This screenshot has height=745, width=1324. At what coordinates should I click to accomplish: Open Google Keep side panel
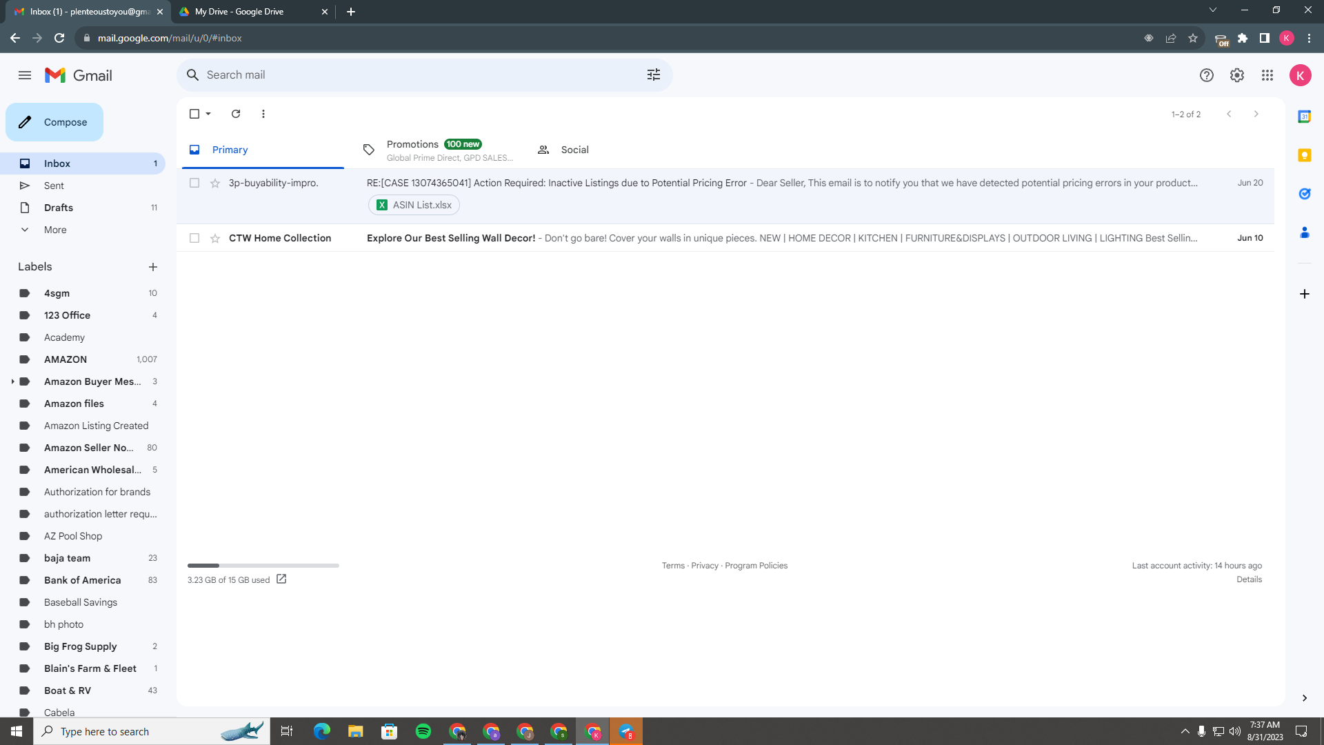click(x=1304, y=155)
